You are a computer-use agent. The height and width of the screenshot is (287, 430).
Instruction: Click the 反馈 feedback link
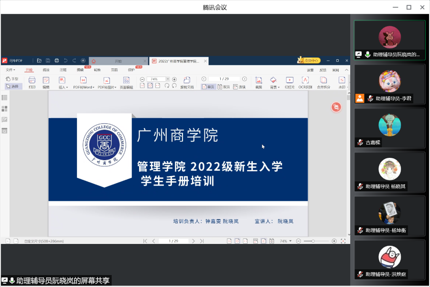coord(323,70)
